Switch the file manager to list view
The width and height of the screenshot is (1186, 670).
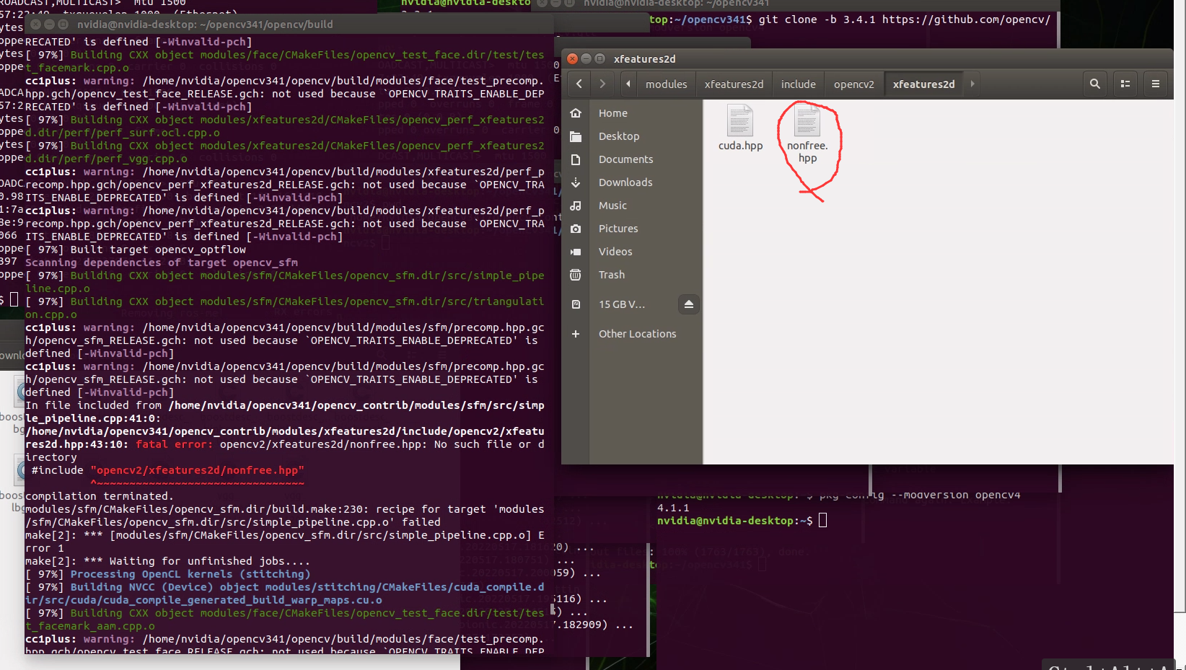click(x=1125, y=84)
